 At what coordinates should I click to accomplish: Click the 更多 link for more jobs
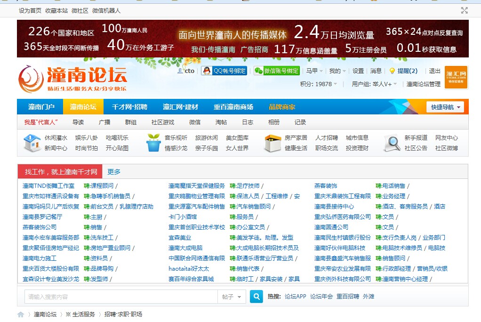tap(114, 171)
